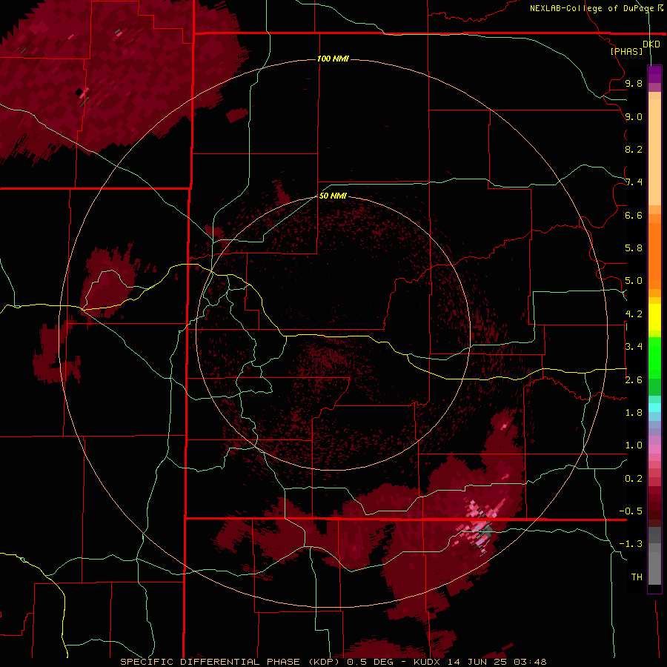Pick the gray segment of the color bar

point(654,557)
